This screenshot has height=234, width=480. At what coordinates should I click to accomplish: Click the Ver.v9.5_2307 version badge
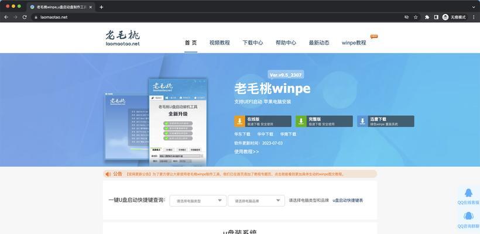[x=286, y=75]
